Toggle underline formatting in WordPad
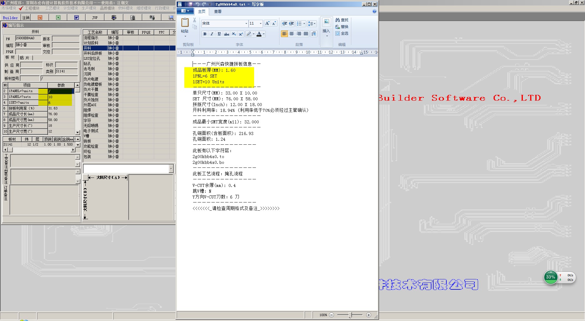585x321 pixels. (219, 34)
